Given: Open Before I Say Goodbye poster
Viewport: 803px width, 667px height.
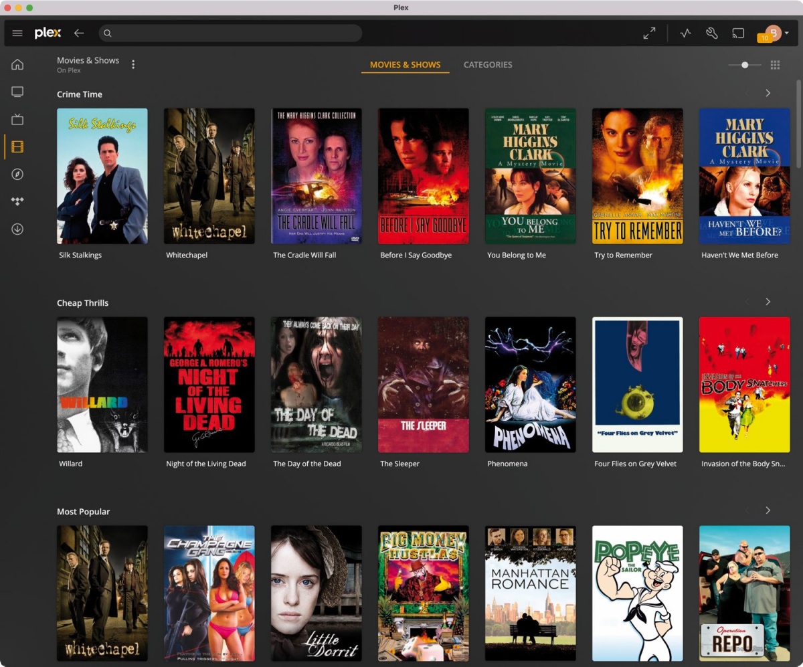Looking at the screenshot, I should (x=424, y=176).
